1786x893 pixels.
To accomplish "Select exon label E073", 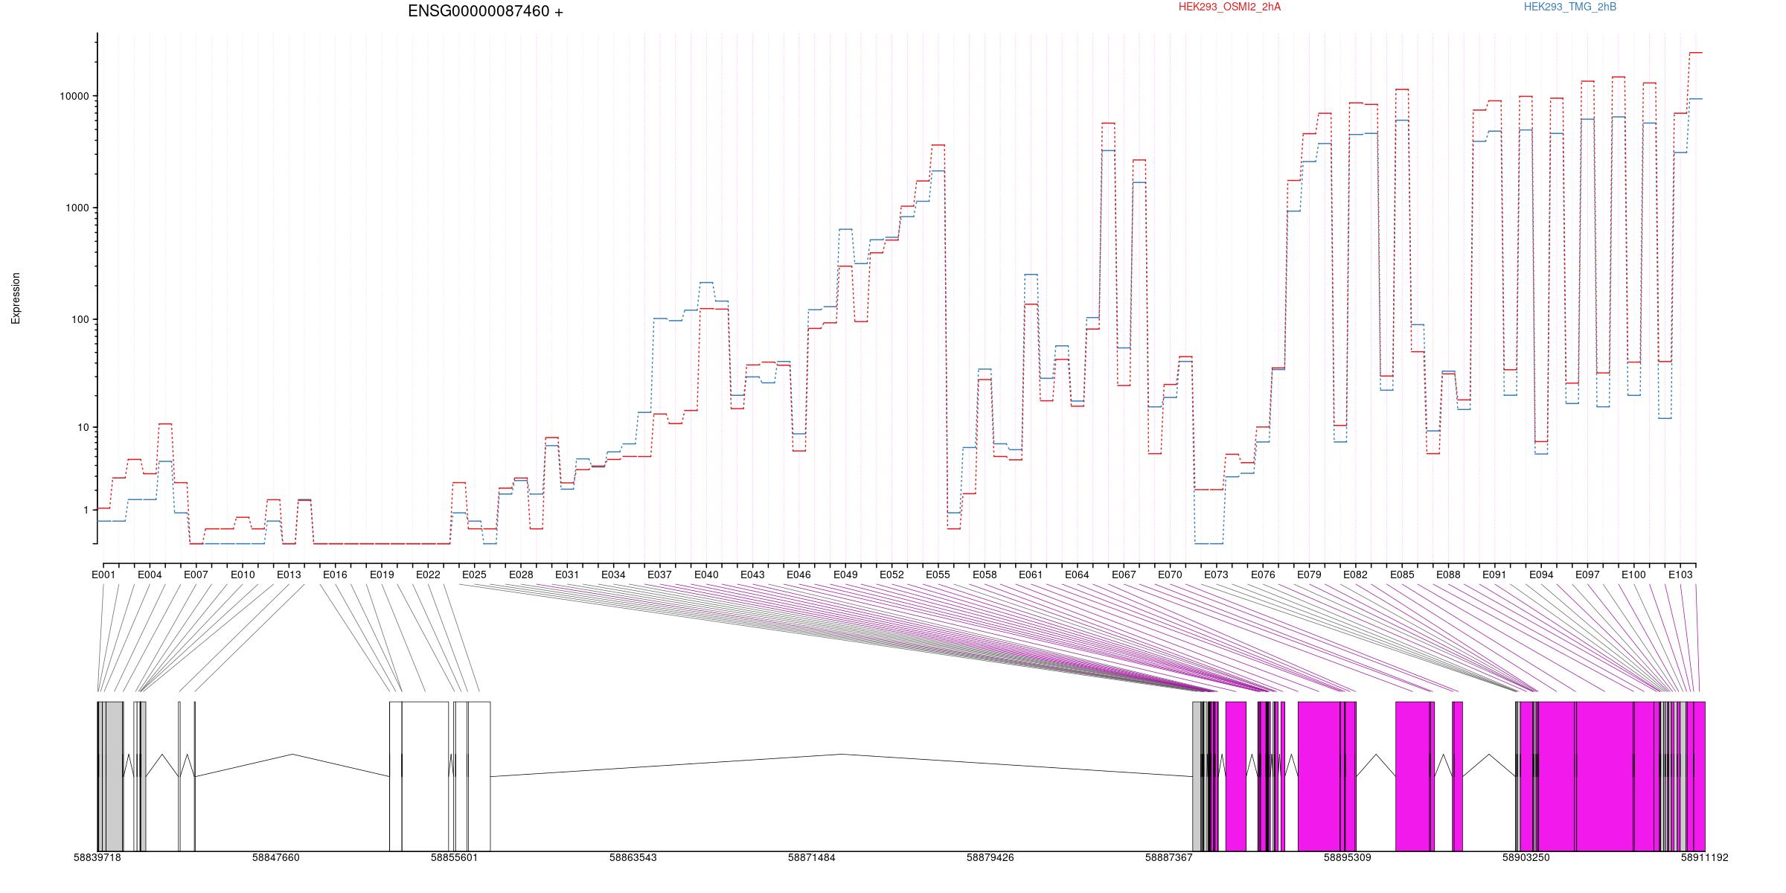I will click(x=1216, y=575).
